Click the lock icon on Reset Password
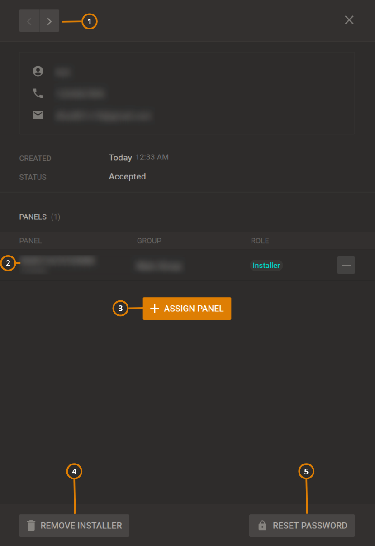This screenshot has width=375, height=546. pos(263,526)
